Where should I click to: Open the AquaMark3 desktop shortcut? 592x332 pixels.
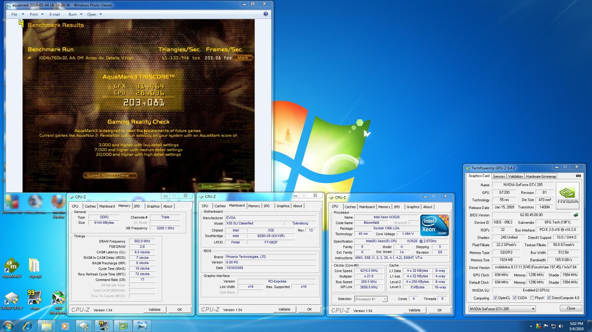(x=11, y=268)
